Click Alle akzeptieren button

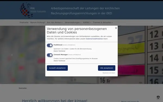(x=107, y=68)
